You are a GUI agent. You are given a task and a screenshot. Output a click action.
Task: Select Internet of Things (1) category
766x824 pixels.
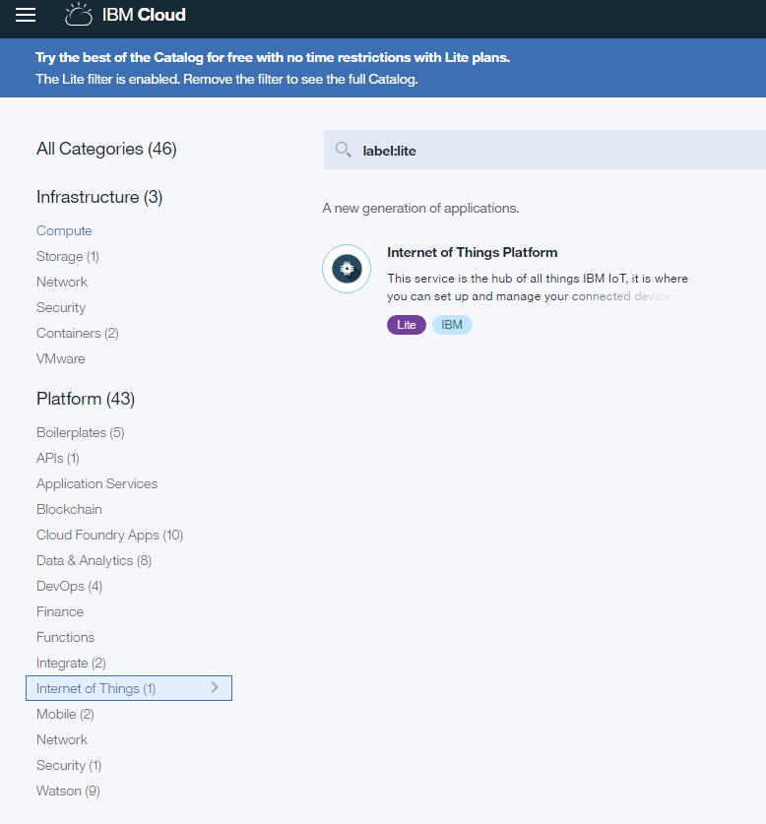tap(129, 688)
